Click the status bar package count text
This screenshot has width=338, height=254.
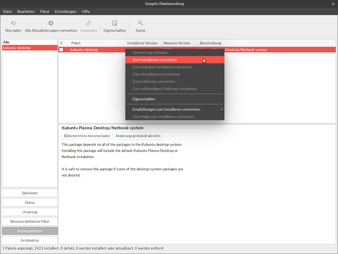(x=83, y=248)
